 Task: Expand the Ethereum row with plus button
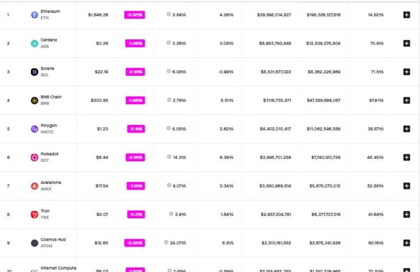point(406,15)
